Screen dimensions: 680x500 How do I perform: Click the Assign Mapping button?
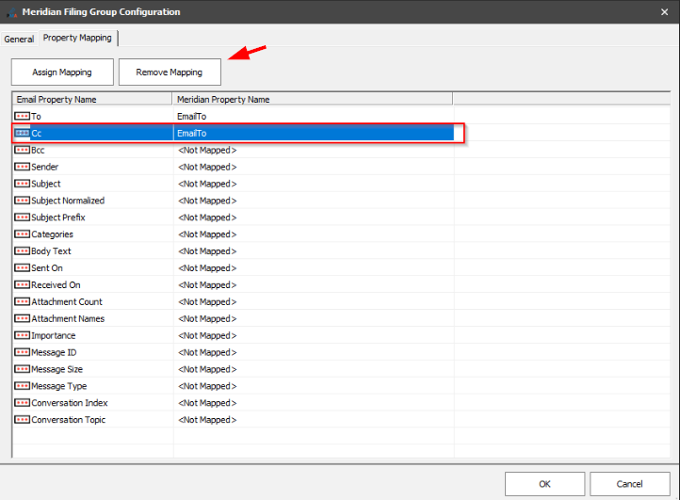tap(62, 72)
